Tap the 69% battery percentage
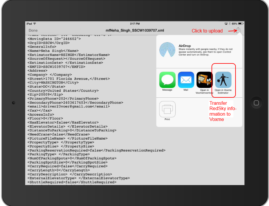The width and height of the screenshot is (269, 206). coord(234,24)
